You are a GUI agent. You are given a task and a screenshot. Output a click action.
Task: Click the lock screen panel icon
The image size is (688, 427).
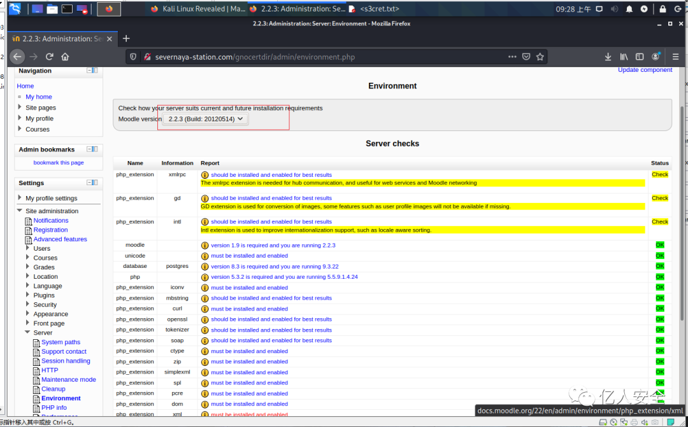pos(663,9)
